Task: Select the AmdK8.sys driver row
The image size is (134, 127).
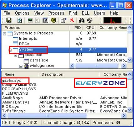Action: (x=64, y=98)
